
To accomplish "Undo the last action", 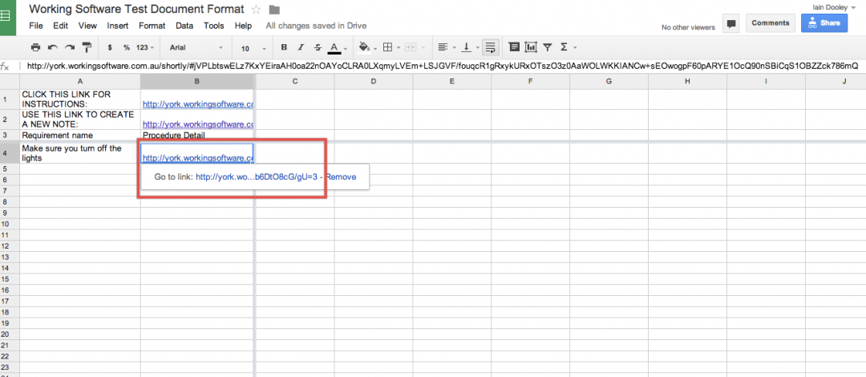I will [x=53, y=47].
